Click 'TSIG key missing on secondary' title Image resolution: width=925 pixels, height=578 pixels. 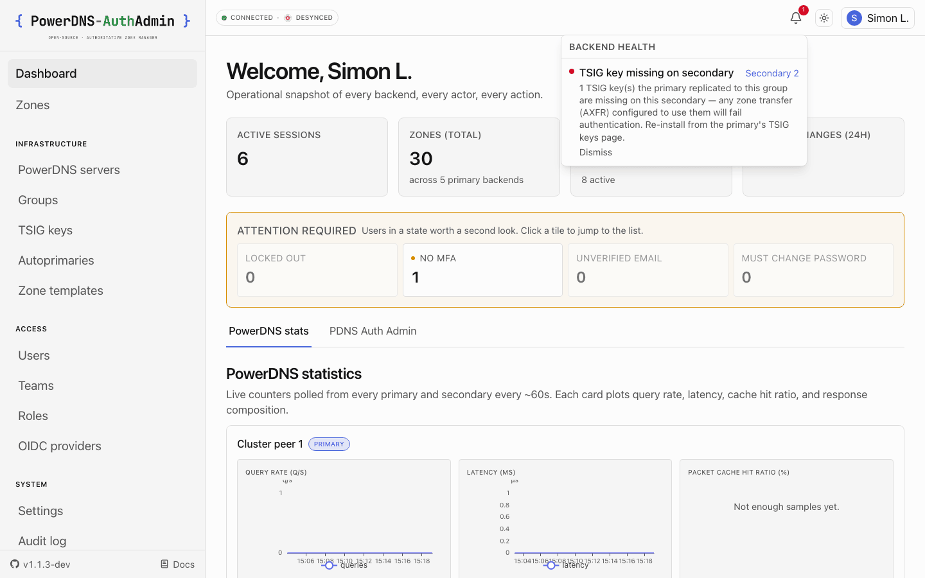[x=656, y=73]
